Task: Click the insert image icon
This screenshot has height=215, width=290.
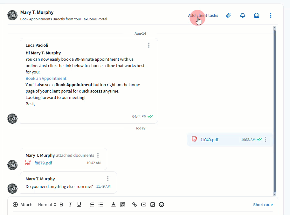Action: point(153,205)
